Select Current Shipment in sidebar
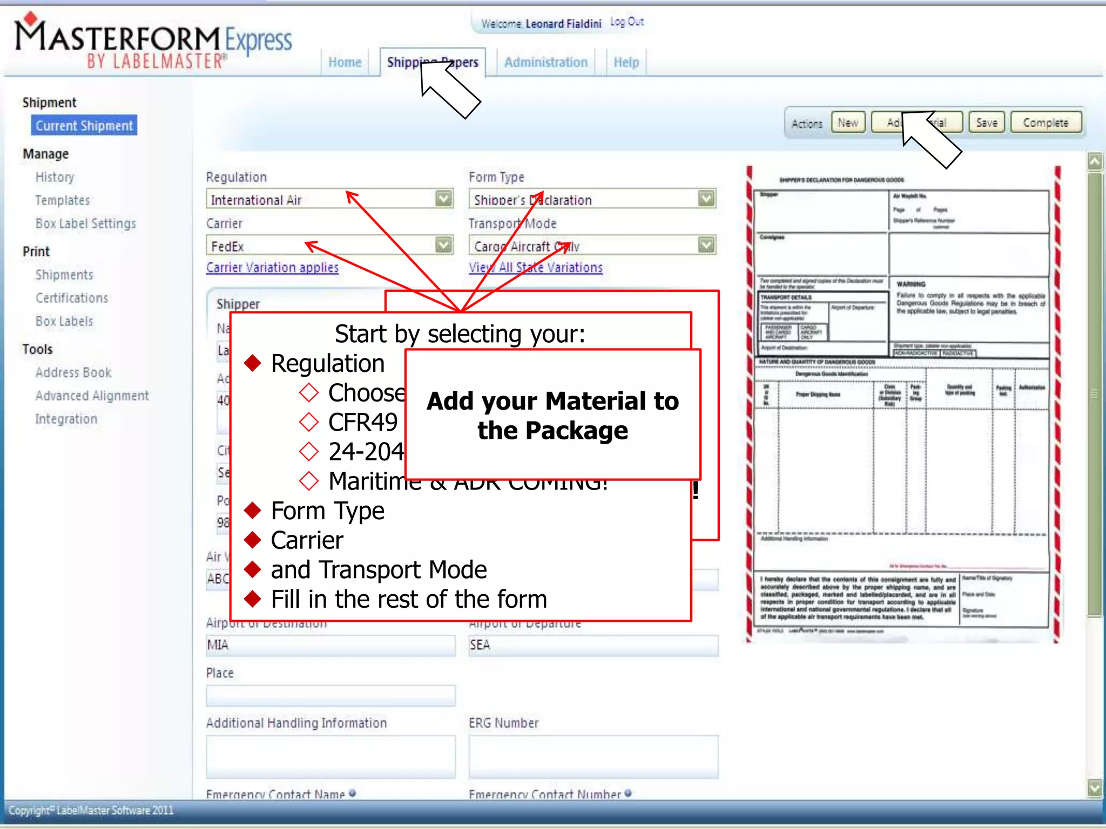This screenshot has height=829, width=1106. pyautogui.click(x=84, y=125)
